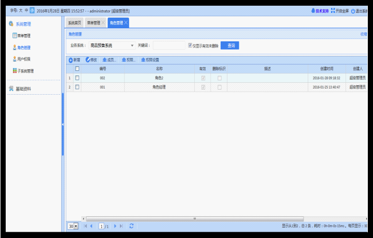Click the 基础资料 wrench tools icon
This screenshot has width=373, height=238.
click(x=11, y=88)
